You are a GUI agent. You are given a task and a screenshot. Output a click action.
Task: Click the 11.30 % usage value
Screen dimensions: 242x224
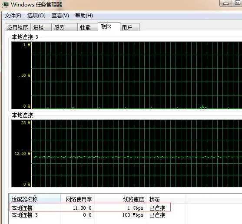(x=82, y=208)
